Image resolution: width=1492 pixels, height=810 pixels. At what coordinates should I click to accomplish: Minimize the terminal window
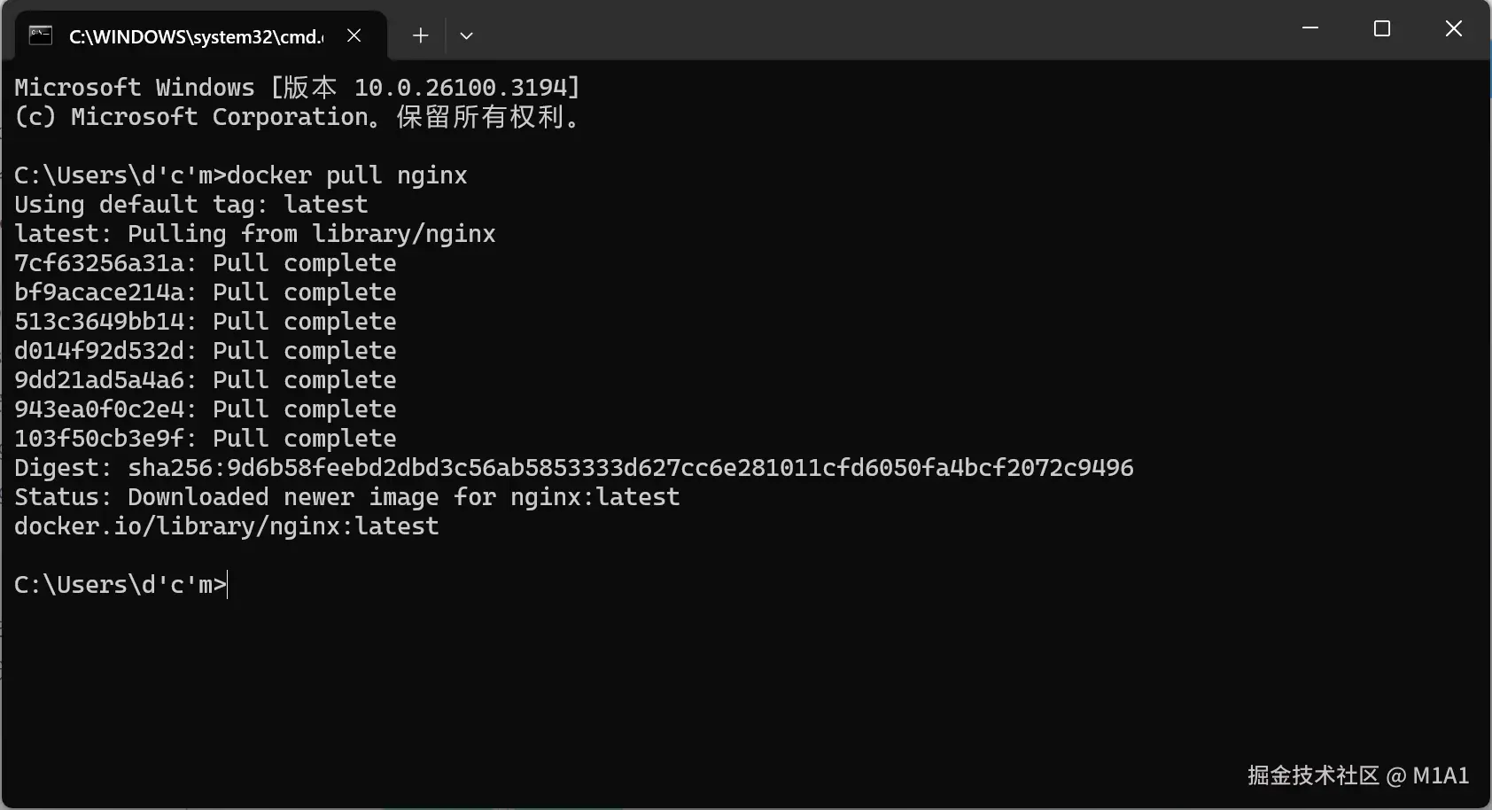[1310, 28]
